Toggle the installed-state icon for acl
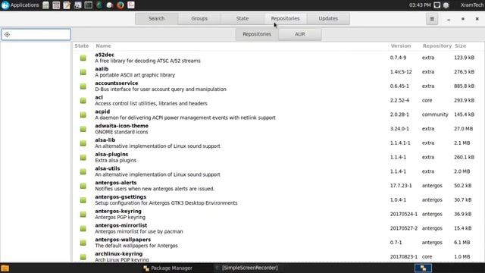Image resolution: width=485 pixels, height=273 pixels. 83,101
